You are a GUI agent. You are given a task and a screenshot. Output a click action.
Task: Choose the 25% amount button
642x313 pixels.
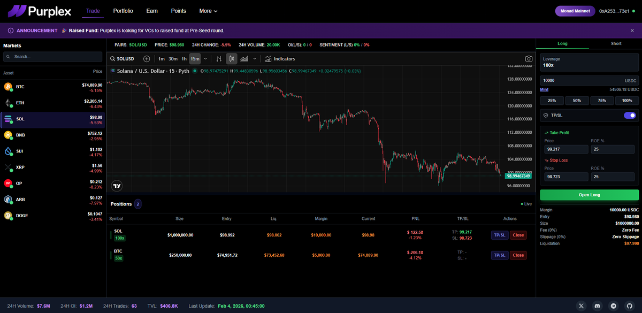coord(552,101)
